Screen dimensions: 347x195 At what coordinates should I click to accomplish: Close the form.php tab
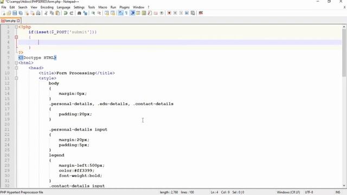(x=18, y=21)
